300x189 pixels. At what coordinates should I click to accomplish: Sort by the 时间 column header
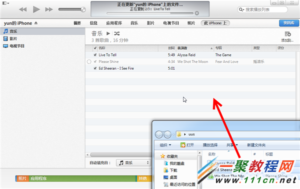[167, 48]
